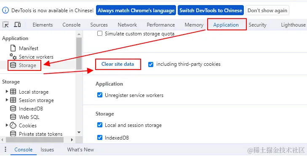Select the Web SQL database icon
Screen dimensions: 307x156
(x=13, y=117)
